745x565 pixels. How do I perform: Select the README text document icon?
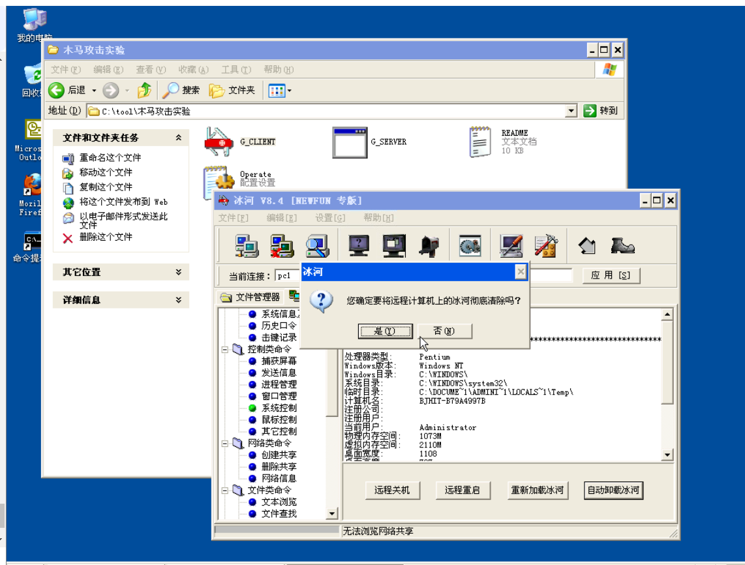480,142
